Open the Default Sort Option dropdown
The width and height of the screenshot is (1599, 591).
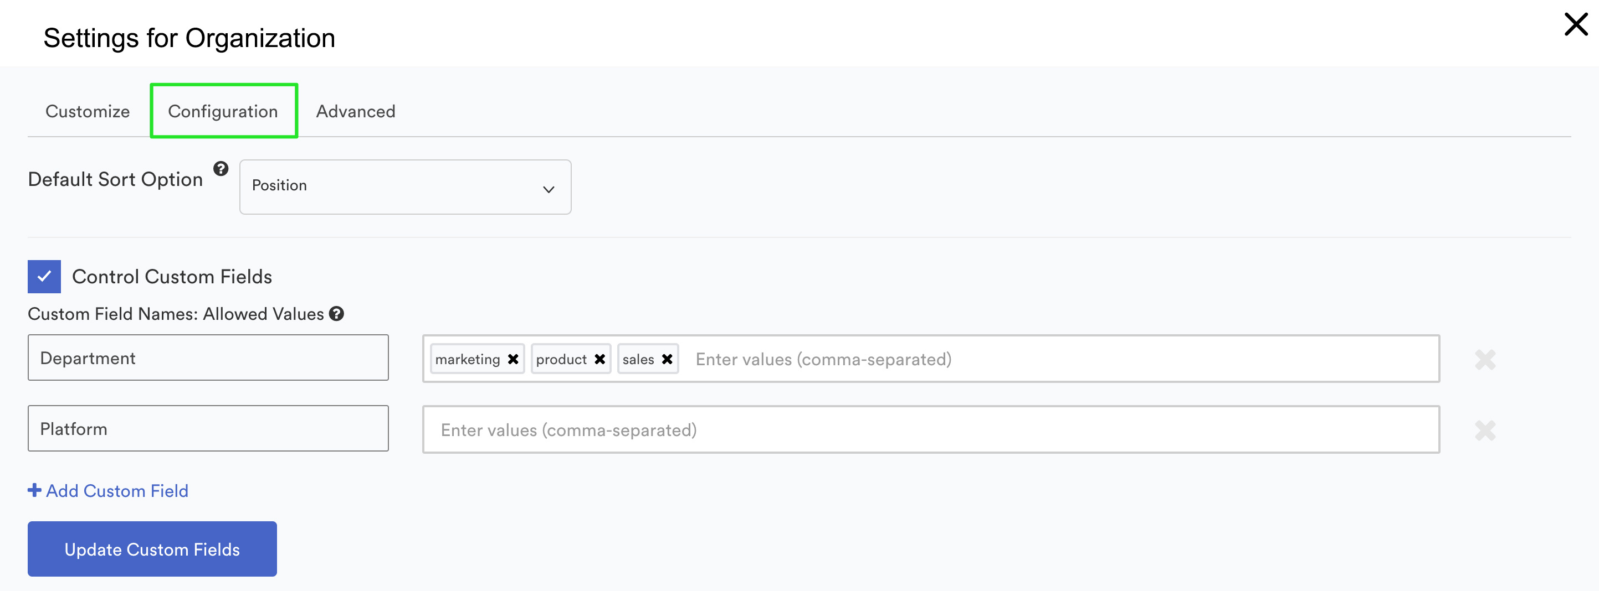coord(406,187)
